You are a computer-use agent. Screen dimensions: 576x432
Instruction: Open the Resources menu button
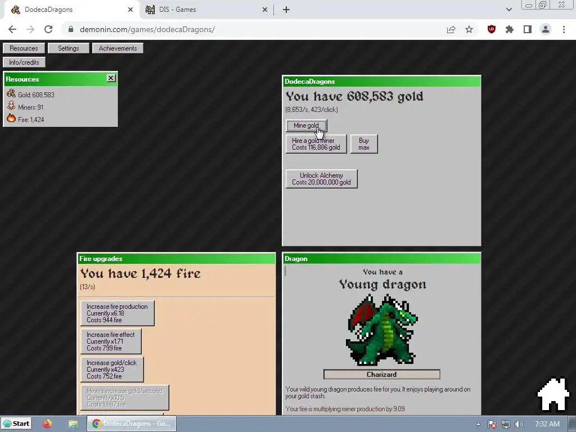click(x=24, y=48)
